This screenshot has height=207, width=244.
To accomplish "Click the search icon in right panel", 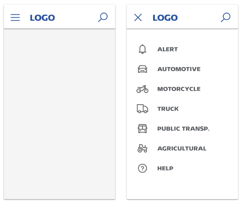I will click(x=225, y=17).
